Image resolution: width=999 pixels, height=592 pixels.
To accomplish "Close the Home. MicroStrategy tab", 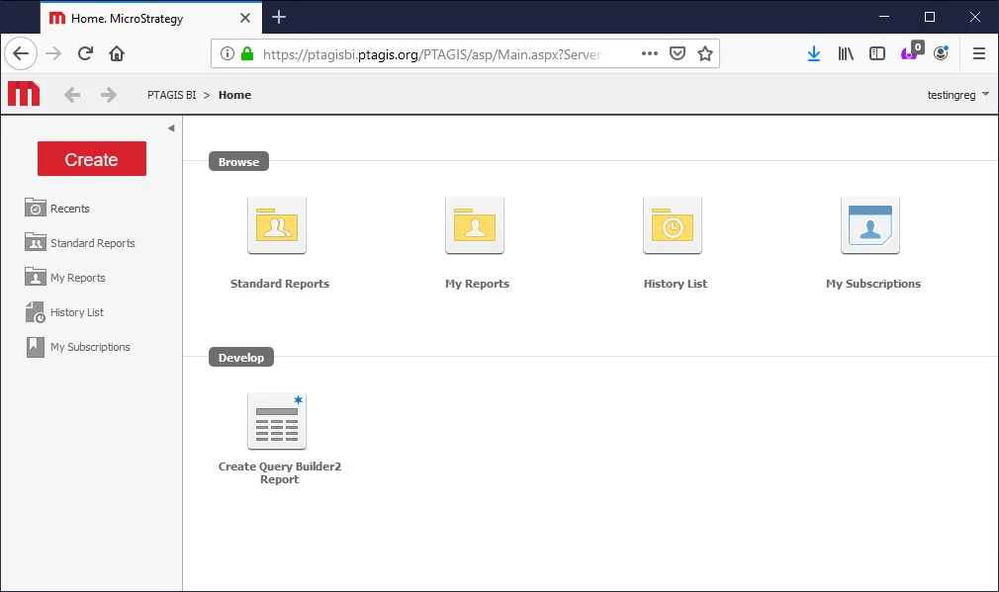I will coord(245,18).
